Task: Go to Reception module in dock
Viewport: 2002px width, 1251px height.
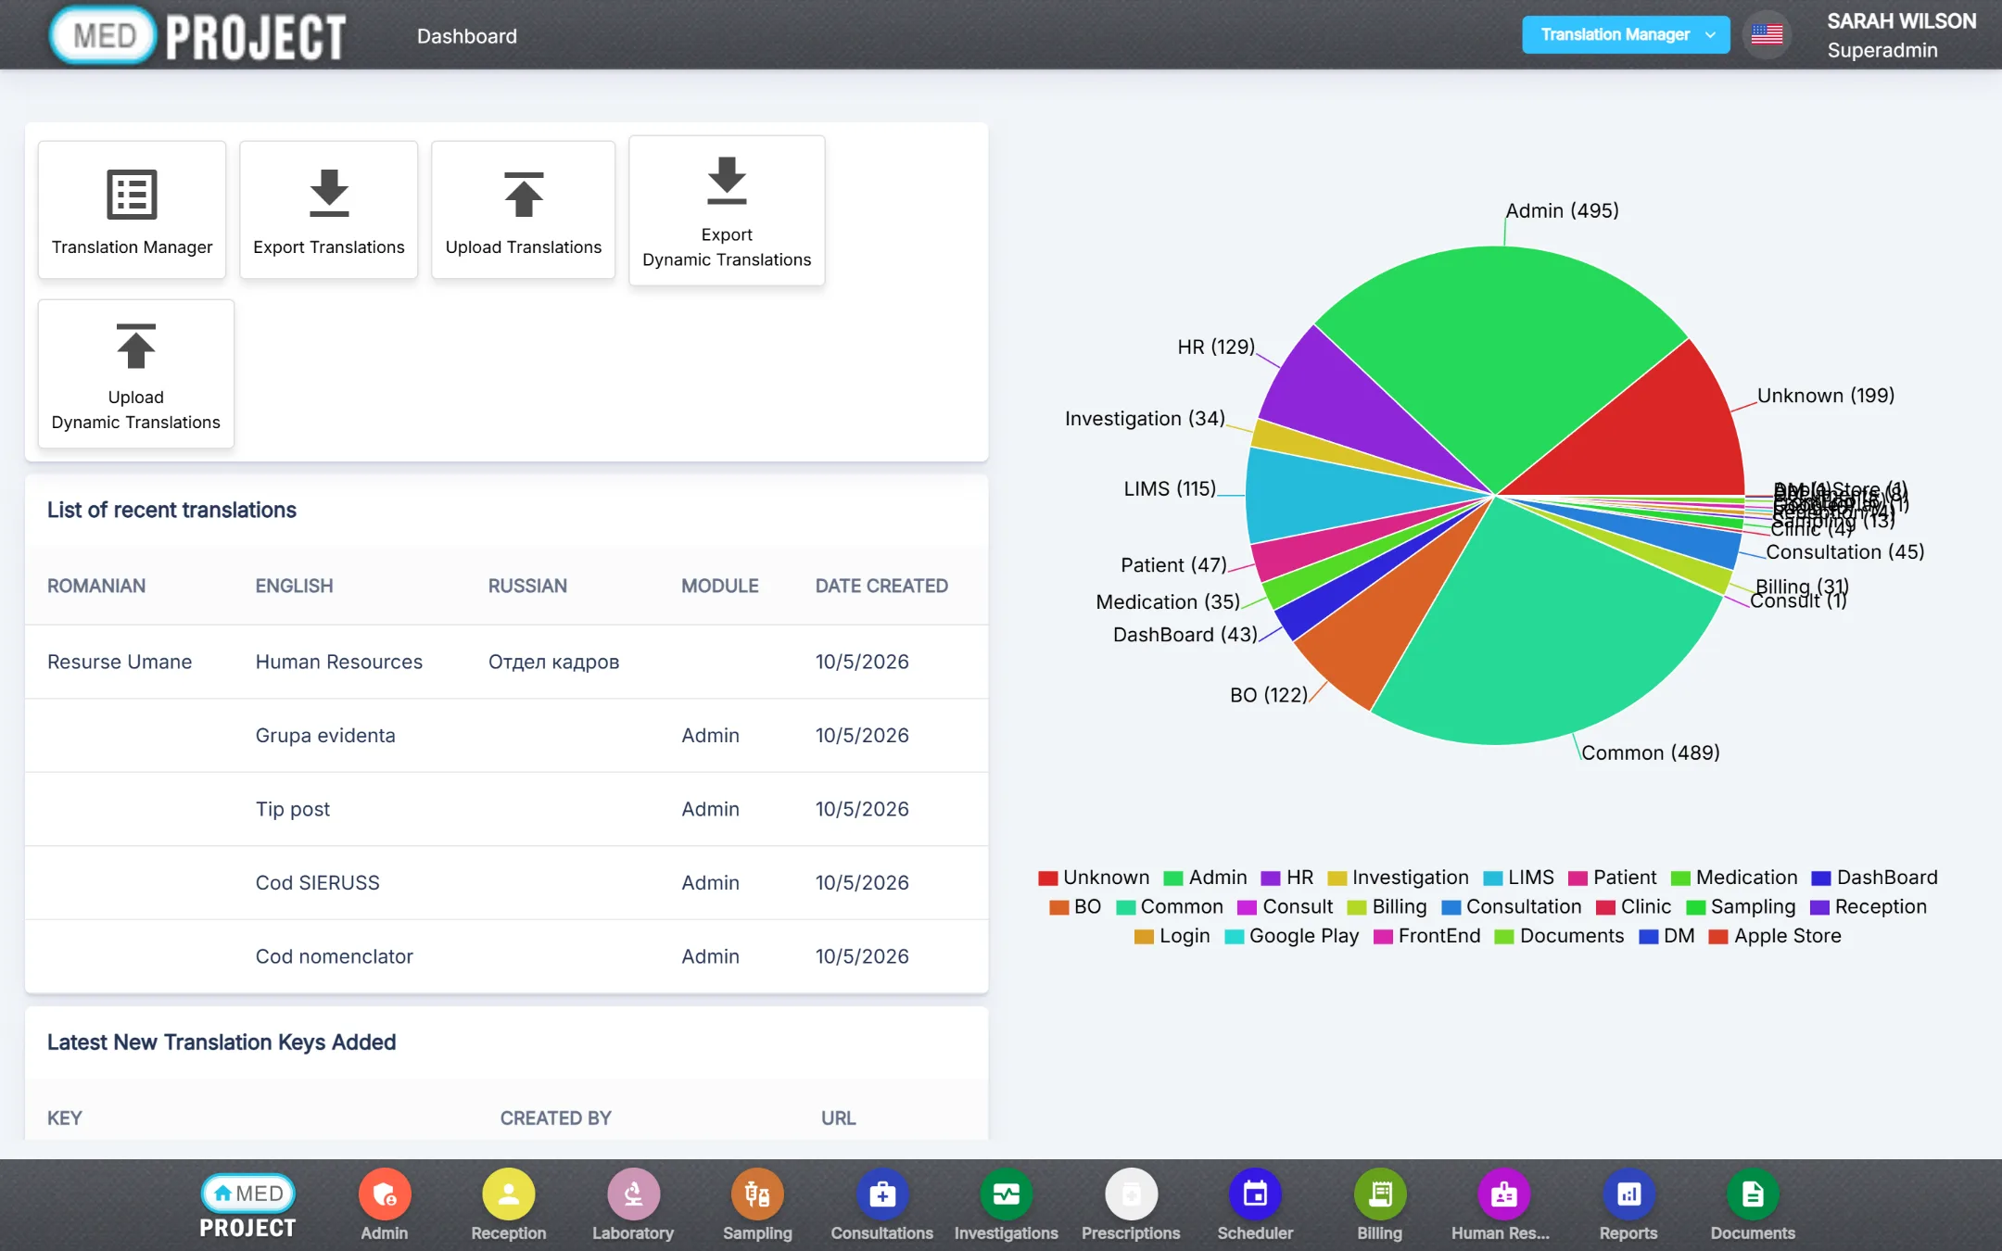Action: 509,1206
